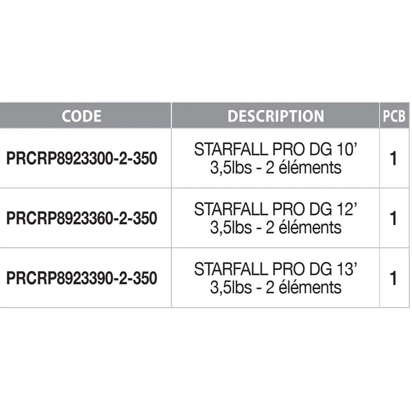Screen dimensions: 412x412
Task: Select product code PRCRP8923360-2-350
Action: [x=82, y=218]
